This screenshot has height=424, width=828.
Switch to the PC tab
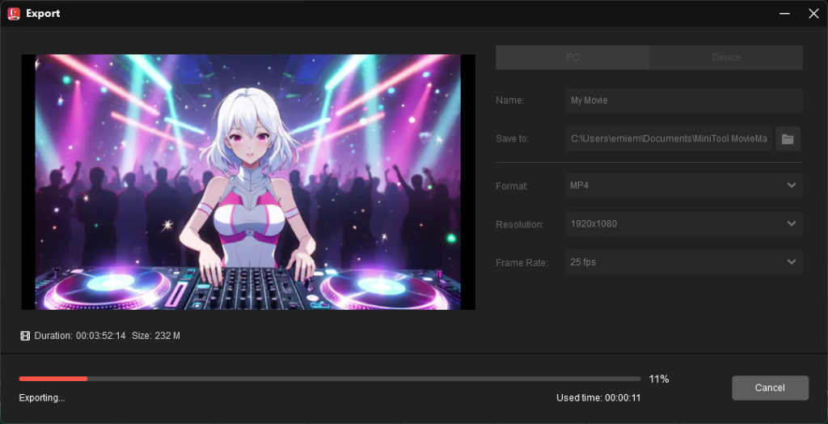click(572, 57)
